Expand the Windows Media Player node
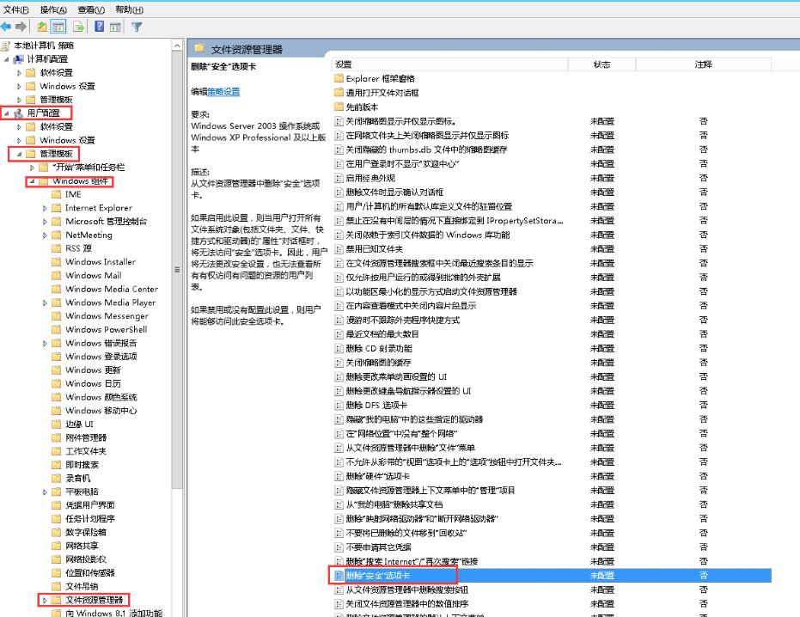The width and height of the screenshot is (800, 617). tap(45, 302)
